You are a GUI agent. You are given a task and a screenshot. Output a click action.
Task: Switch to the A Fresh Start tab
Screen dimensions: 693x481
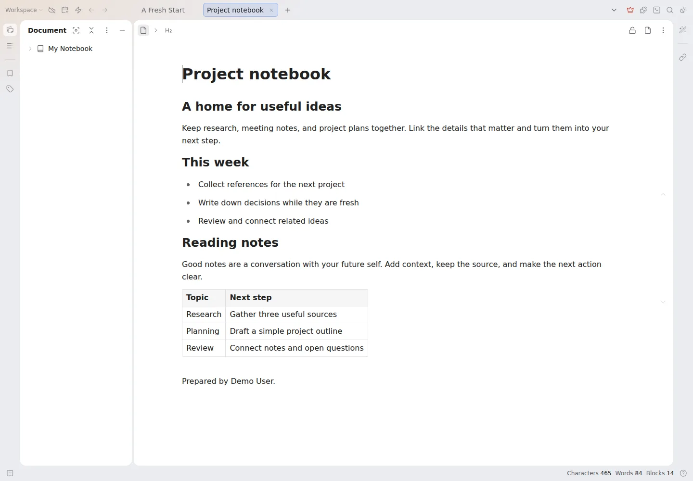point(163,10)
